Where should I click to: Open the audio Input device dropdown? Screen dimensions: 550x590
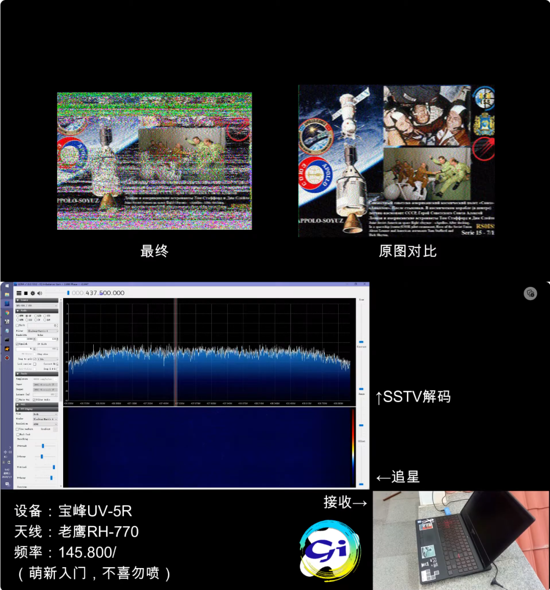pos(45,385)
